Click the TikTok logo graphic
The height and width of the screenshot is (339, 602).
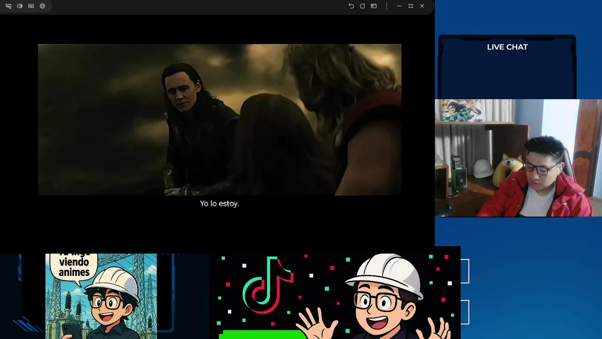pos(268,285)
